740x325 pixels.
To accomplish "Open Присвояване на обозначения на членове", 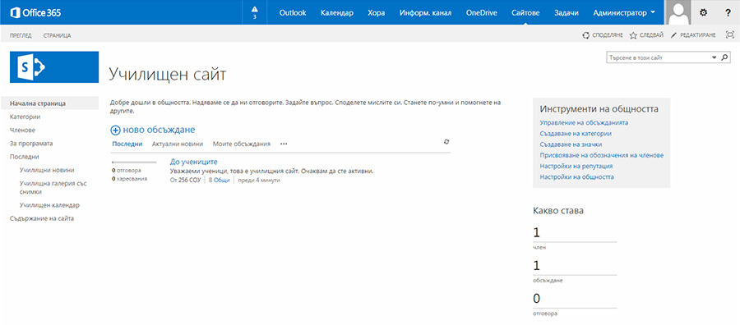I will 602,155.
